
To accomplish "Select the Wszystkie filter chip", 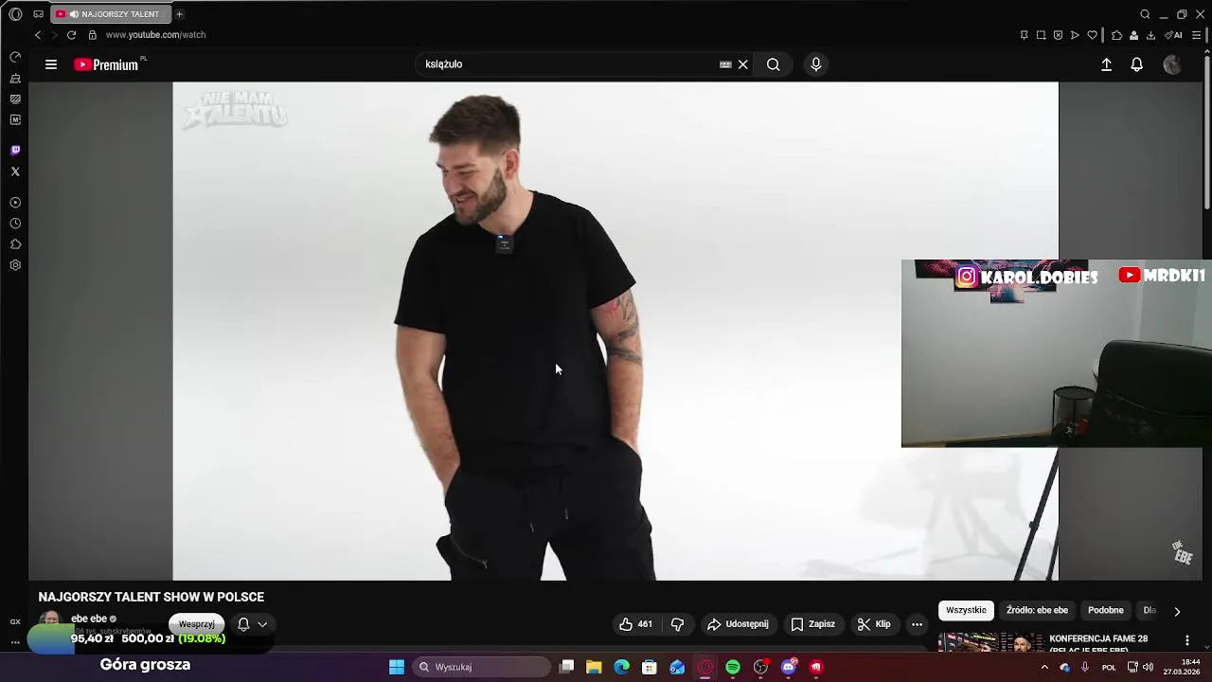I will (966, 611).
